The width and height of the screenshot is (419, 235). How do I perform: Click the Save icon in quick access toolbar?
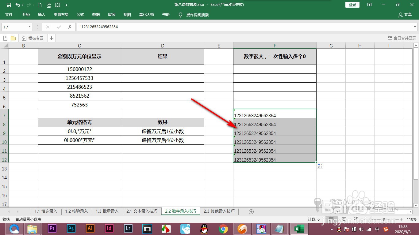[x=8, y=5]
